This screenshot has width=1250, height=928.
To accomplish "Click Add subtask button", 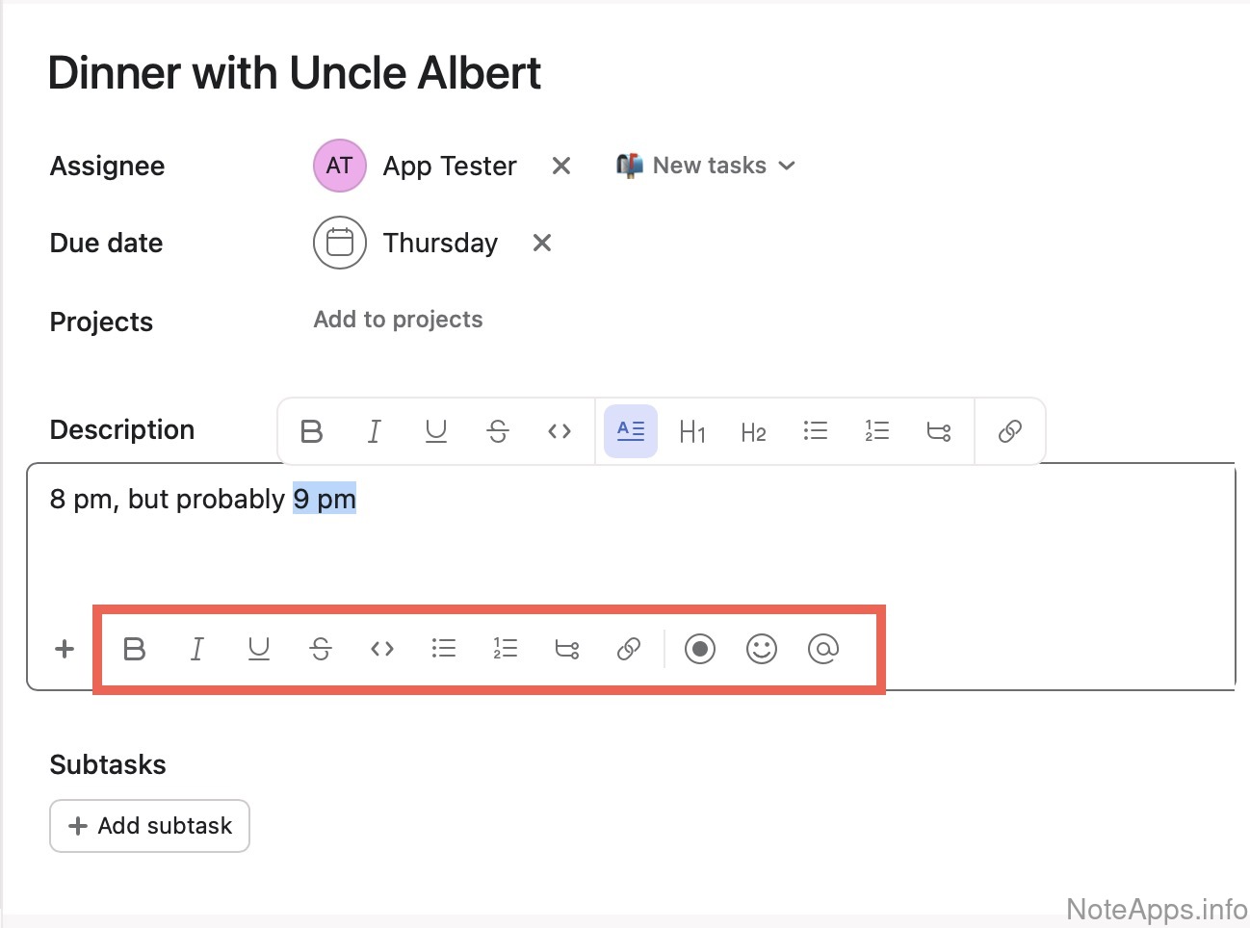I will pyautogui.click(x=149, y=826).
